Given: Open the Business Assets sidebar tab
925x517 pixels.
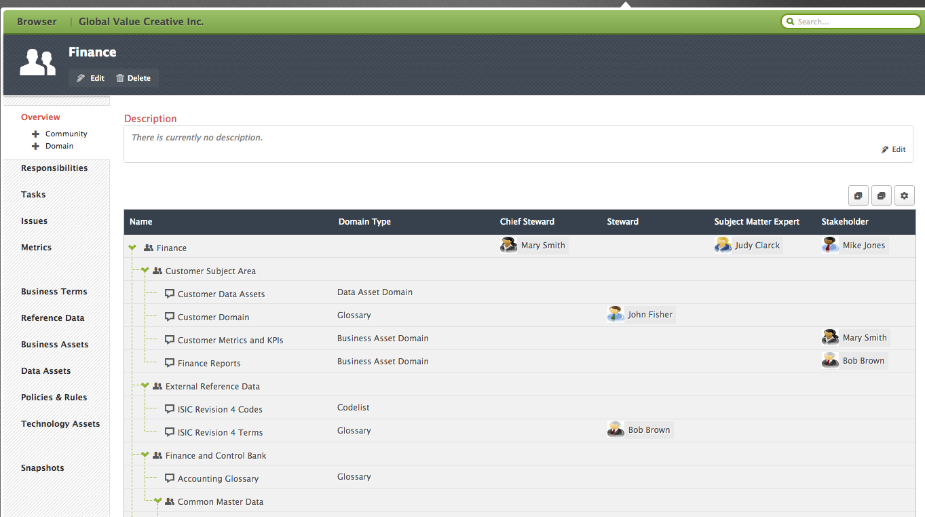Looking at the screenshot, I should pyautogui.click(x=55, y=345).
